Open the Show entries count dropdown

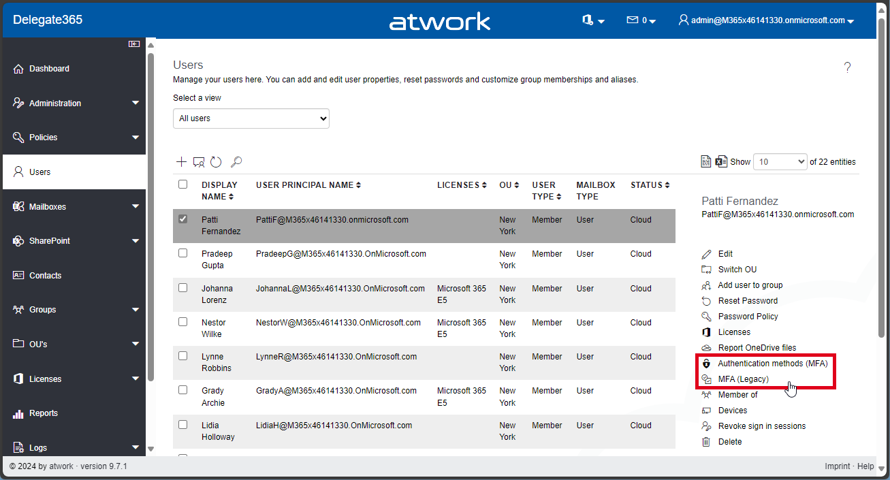(780, 162)
